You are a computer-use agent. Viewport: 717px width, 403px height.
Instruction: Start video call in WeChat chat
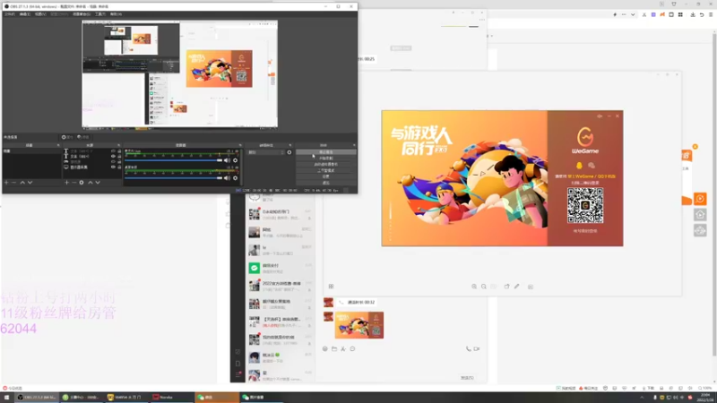[477, 348]
